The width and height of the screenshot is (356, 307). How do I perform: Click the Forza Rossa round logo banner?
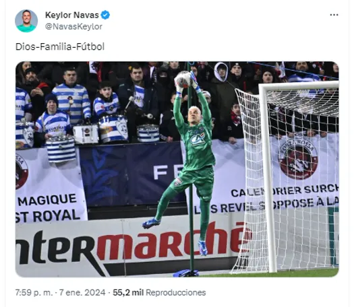(x=298, y=158)
